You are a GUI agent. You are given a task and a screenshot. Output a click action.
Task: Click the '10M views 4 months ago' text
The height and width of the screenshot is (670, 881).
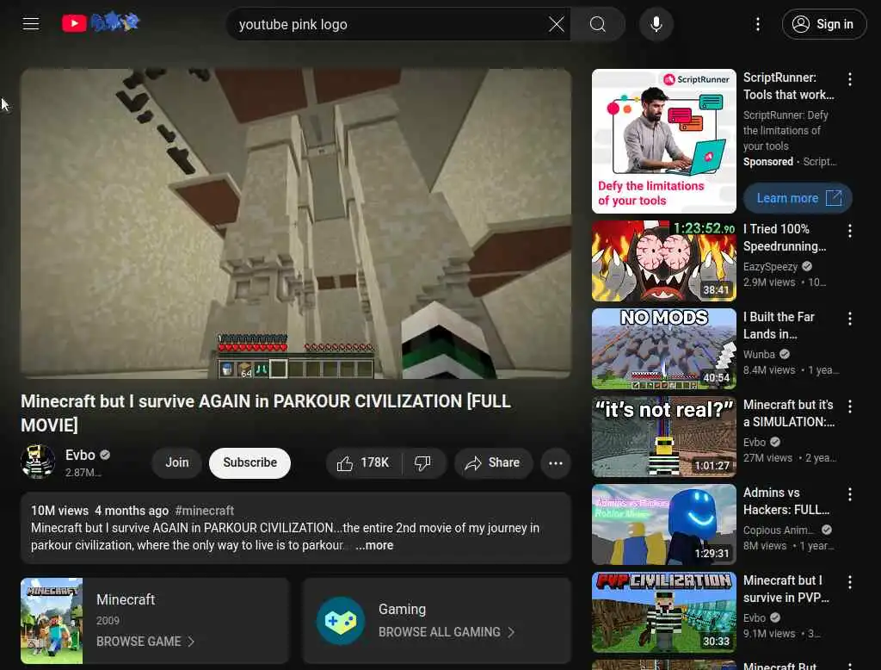click(x=100, y=511)
